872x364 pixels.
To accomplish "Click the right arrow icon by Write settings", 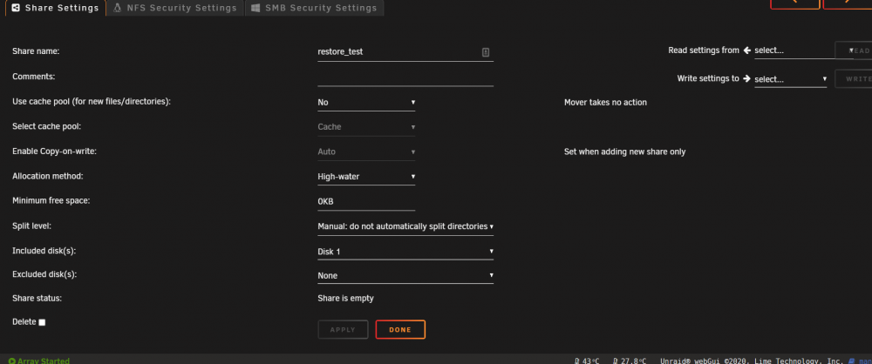I will click(x=747, y=78).
